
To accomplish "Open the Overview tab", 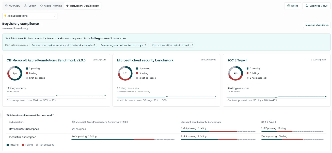I will tap(13, 6).
